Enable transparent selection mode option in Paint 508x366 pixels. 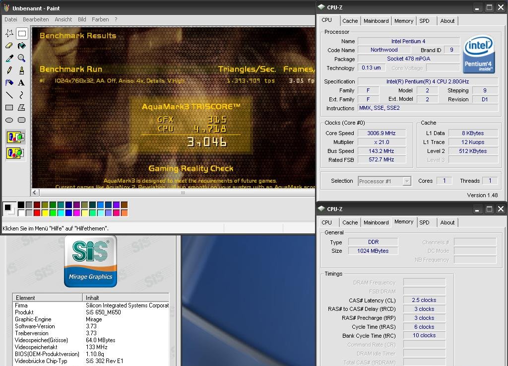point(15,152)
